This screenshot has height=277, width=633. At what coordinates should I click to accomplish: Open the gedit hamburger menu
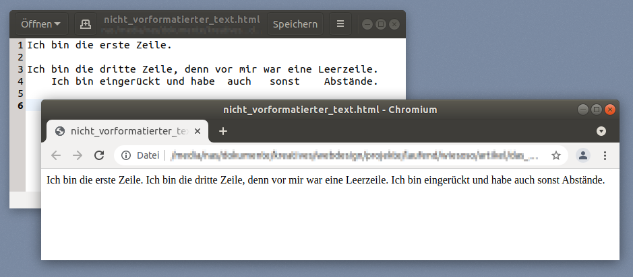pyautogui.click(x=340, y=24)
